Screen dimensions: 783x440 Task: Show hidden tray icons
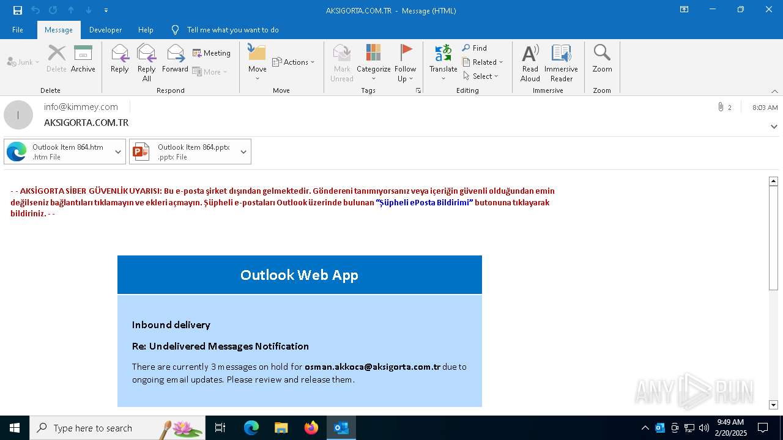(x=645, y=428)
